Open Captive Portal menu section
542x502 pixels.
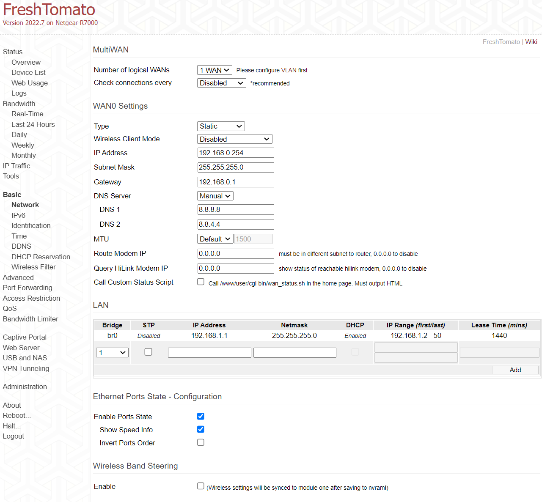(25, 337)
